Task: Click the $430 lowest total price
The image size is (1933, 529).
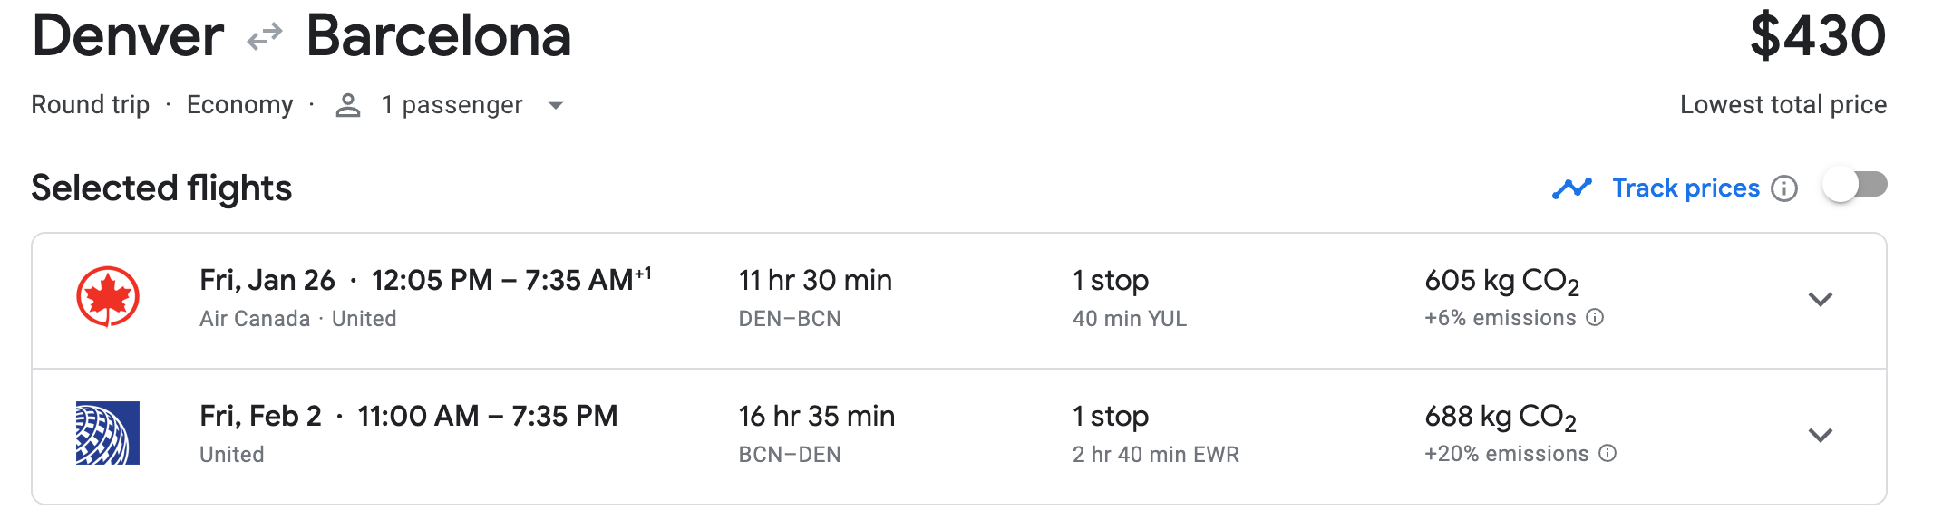Action: [x=1817, y=38]
